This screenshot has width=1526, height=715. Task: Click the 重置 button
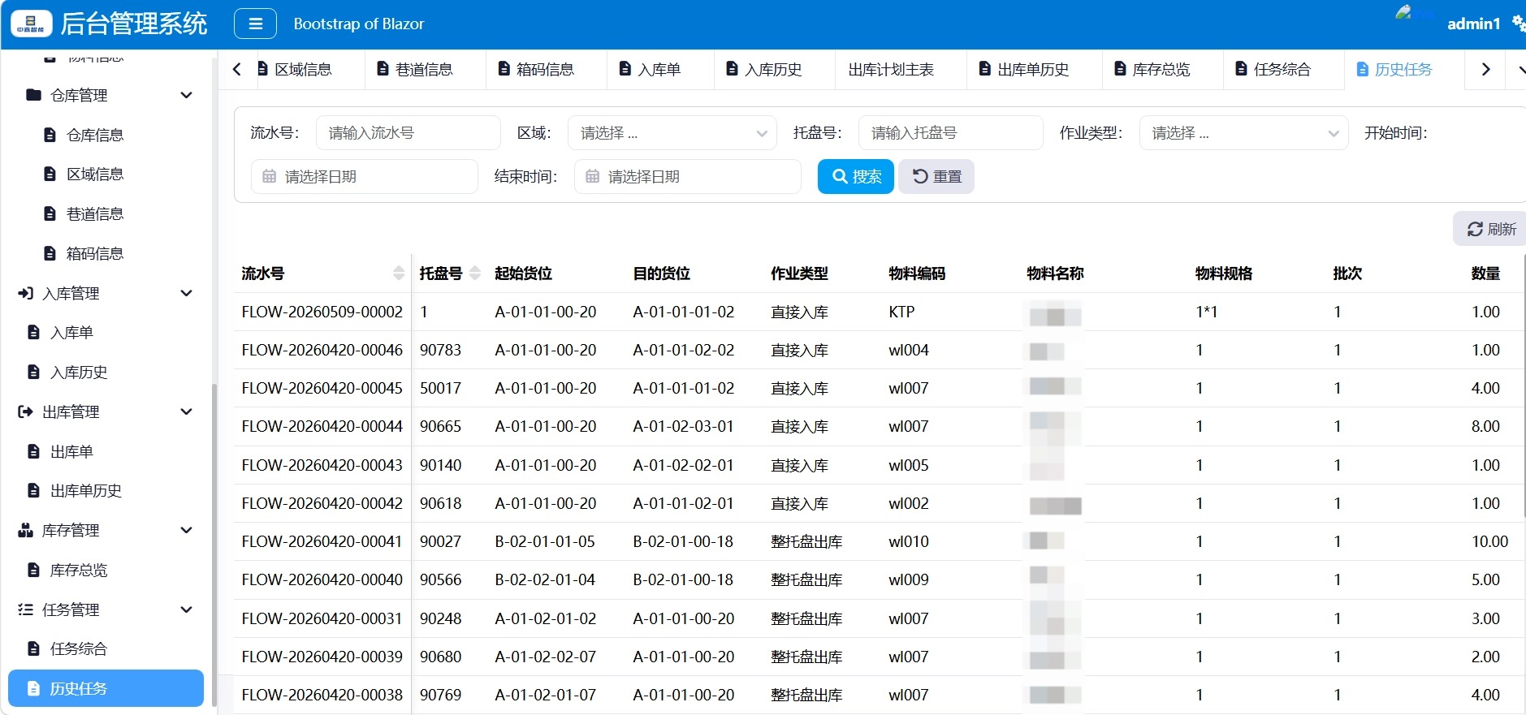tap(936, 176)
